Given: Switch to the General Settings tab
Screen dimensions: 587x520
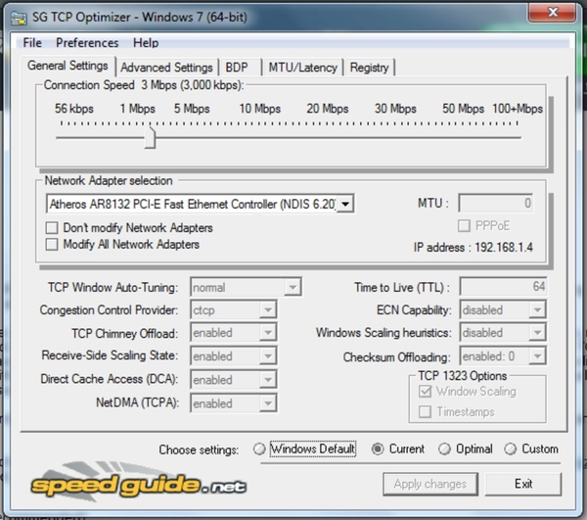Looking at the screenshot, I should click(x=68, y=66).
